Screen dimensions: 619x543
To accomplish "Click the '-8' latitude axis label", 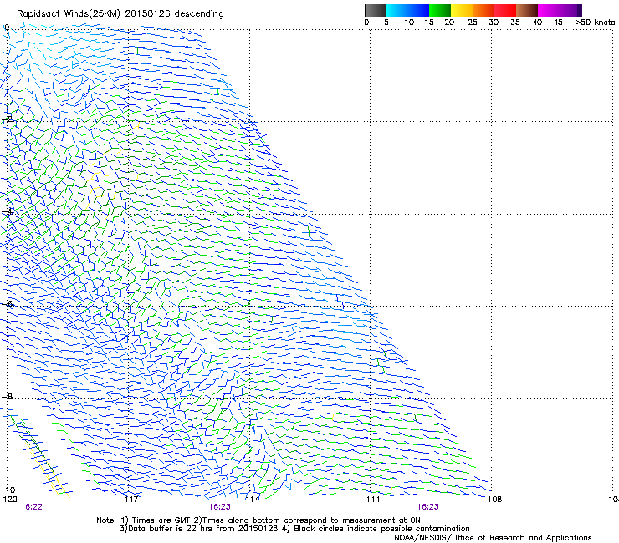I will [8, 397].
